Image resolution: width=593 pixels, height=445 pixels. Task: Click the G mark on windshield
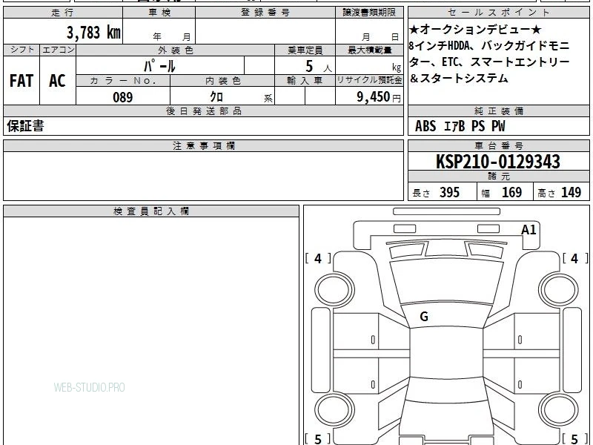(x=424, y=317)
